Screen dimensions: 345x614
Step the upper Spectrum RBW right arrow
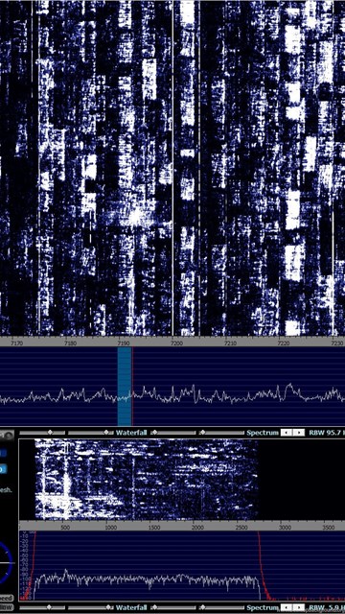click(x=299, y=433)
